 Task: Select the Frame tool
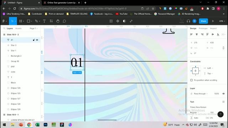tap(21, 21)
